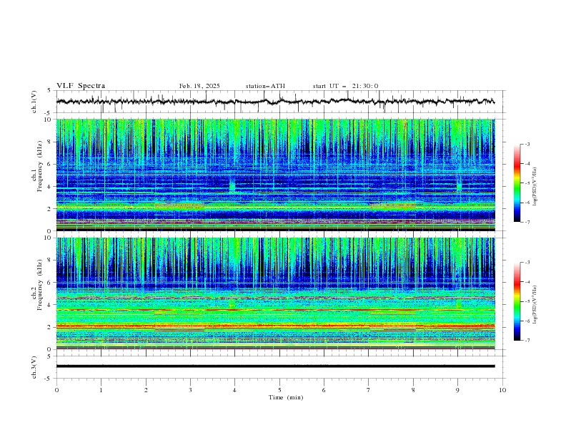Click the ch.3 flat waveform trace panel
Screen dimensions: 566x438
[x=281, y=367]
